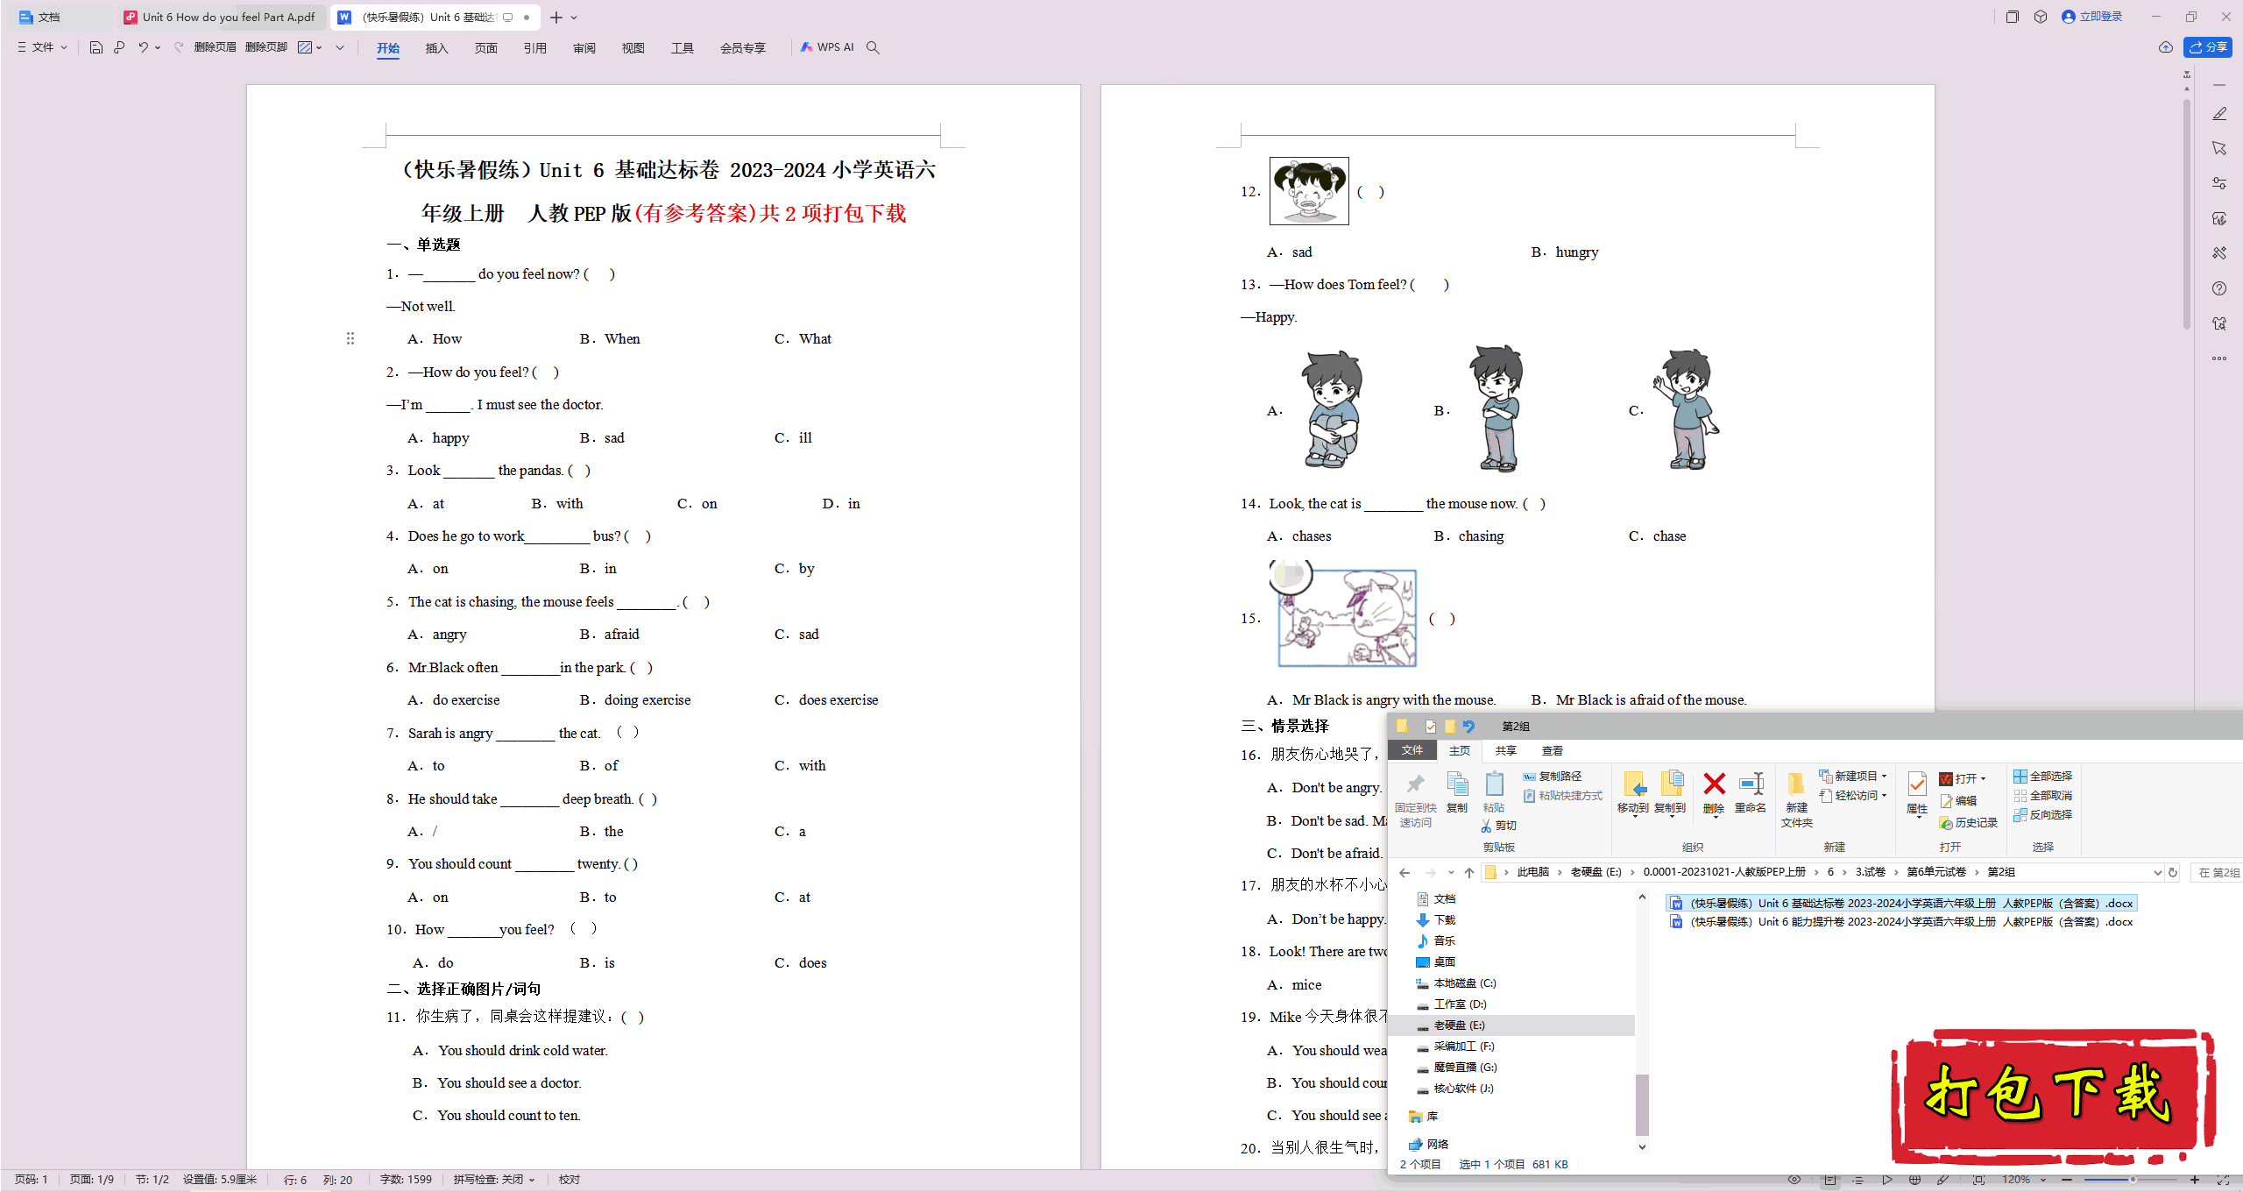
Task: Click 立即登录 login button
Action: coord(2091,17)
